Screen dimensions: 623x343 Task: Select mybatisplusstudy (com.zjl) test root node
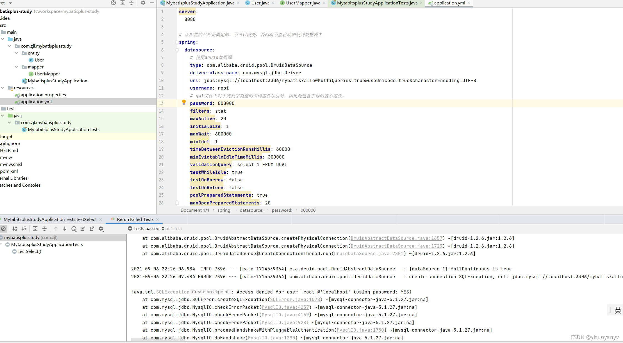point(31,237)
